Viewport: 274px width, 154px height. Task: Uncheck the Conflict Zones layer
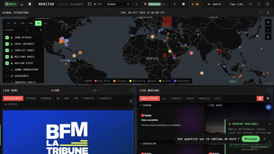[x=7, y=50]
